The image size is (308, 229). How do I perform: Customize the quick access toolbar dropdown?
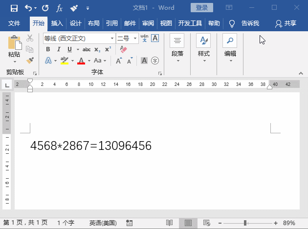tap(88, 8)
